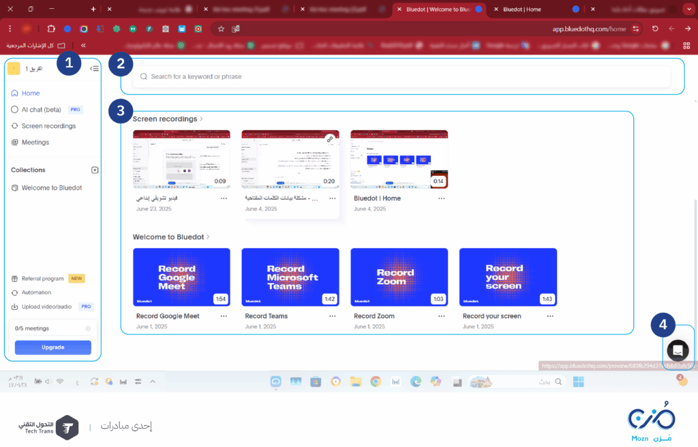This screenshot has height=447, width=698.
Task: Focus the Search for a keyword field
Action: click(x=401, y=76)
